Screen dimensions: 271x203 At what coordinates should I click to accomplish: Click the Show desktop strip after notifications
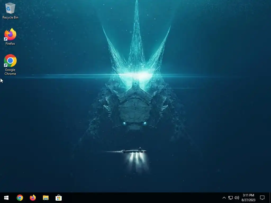270,198
